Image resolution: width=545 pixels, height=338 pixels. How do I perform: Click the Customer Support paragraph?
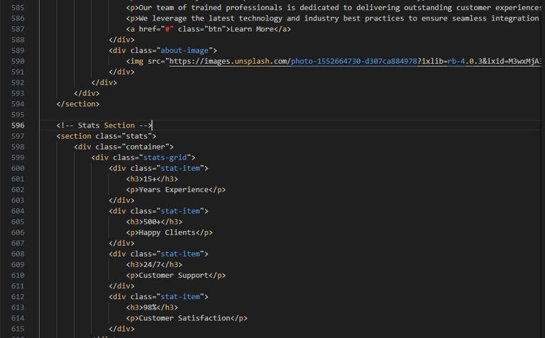tap(176, 275)
